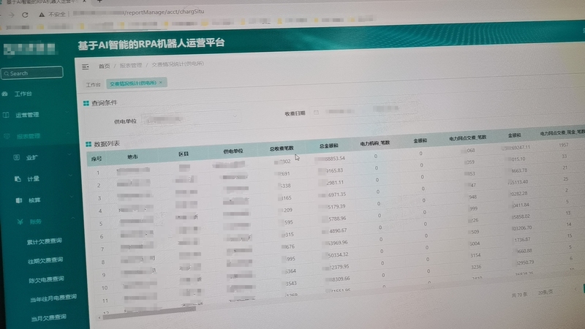The image size is (585, 329).
Task: Click the 供电单位 column header
Action: click(233, 151)
